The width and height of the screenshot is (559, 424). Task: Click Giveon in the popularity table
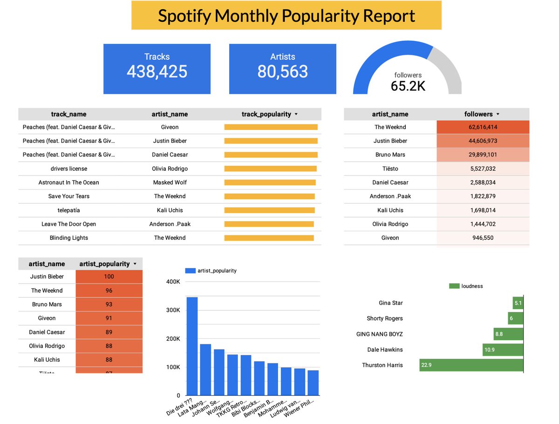[47, 318]
